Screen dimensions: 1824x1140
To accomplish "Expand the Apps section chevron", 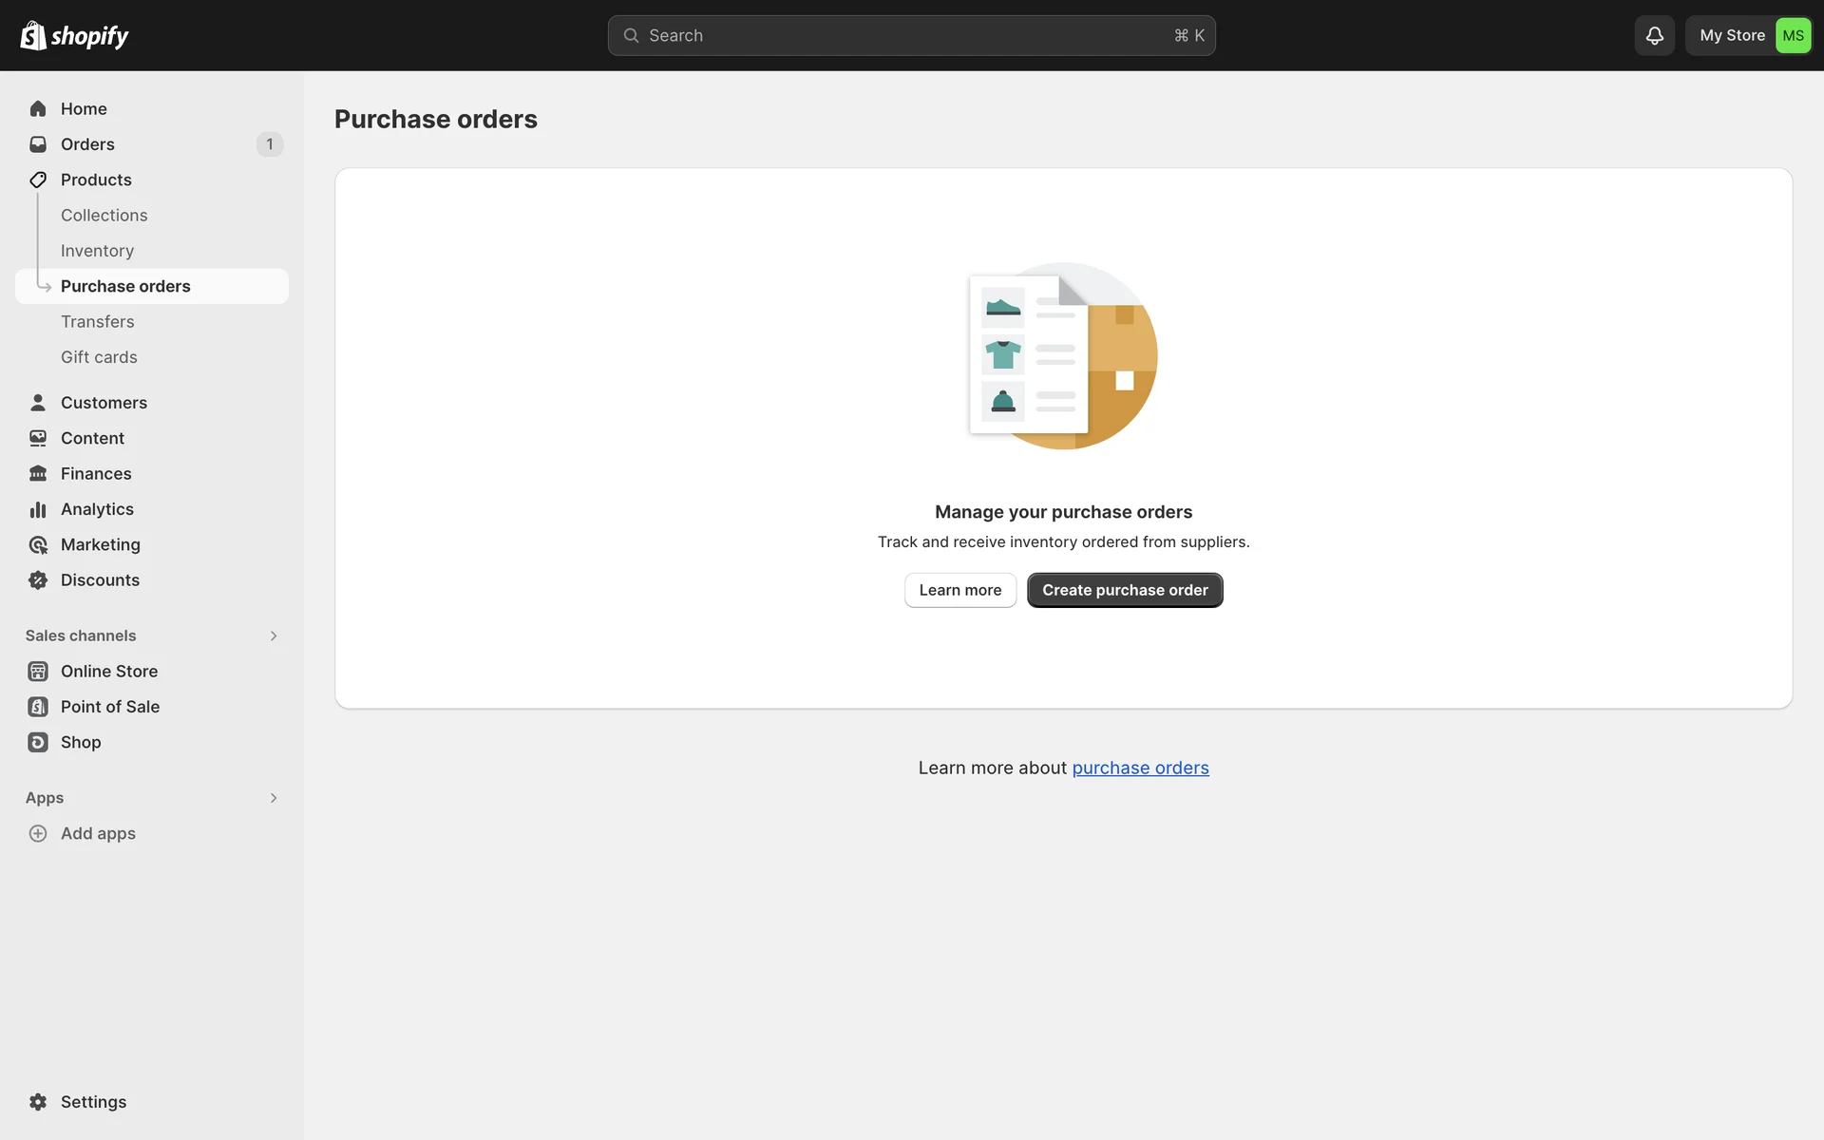I will pyautogui.click(x=274, y=798).
